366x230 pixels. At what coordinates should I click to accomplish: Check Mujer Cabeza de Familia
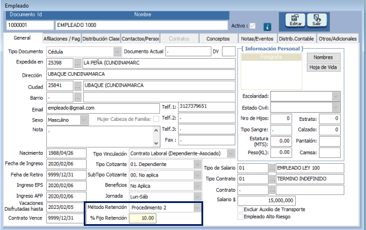point(156,119)
